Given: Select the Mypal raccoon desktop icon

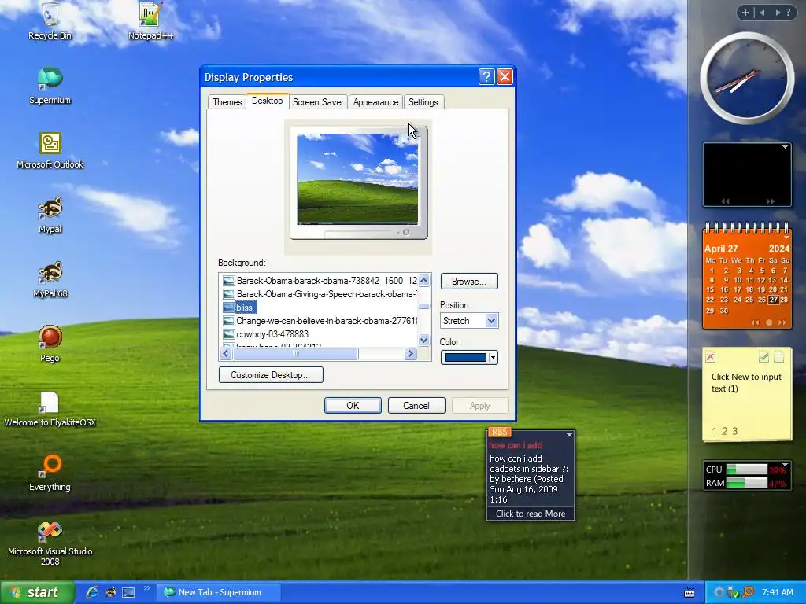Looking at the screenshot, I should (x=50, y=215).
